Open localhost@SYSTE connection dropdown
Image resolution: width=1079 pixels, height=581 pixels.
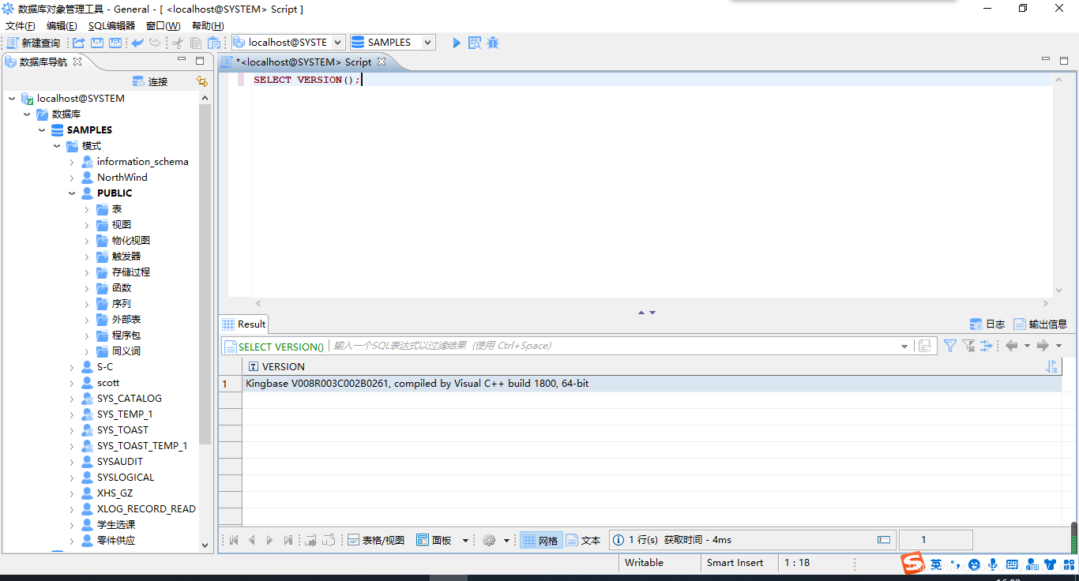pos(338,43)
